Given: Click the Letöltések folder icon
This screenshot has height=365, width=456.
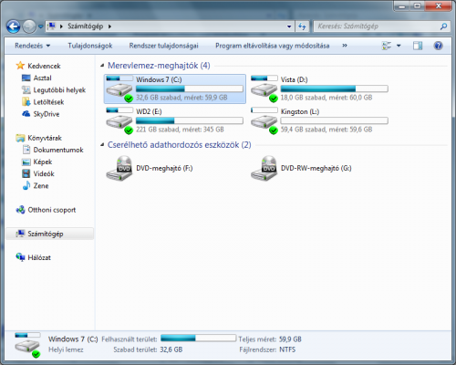Looking at the screenshot, I should coord(26,101).
